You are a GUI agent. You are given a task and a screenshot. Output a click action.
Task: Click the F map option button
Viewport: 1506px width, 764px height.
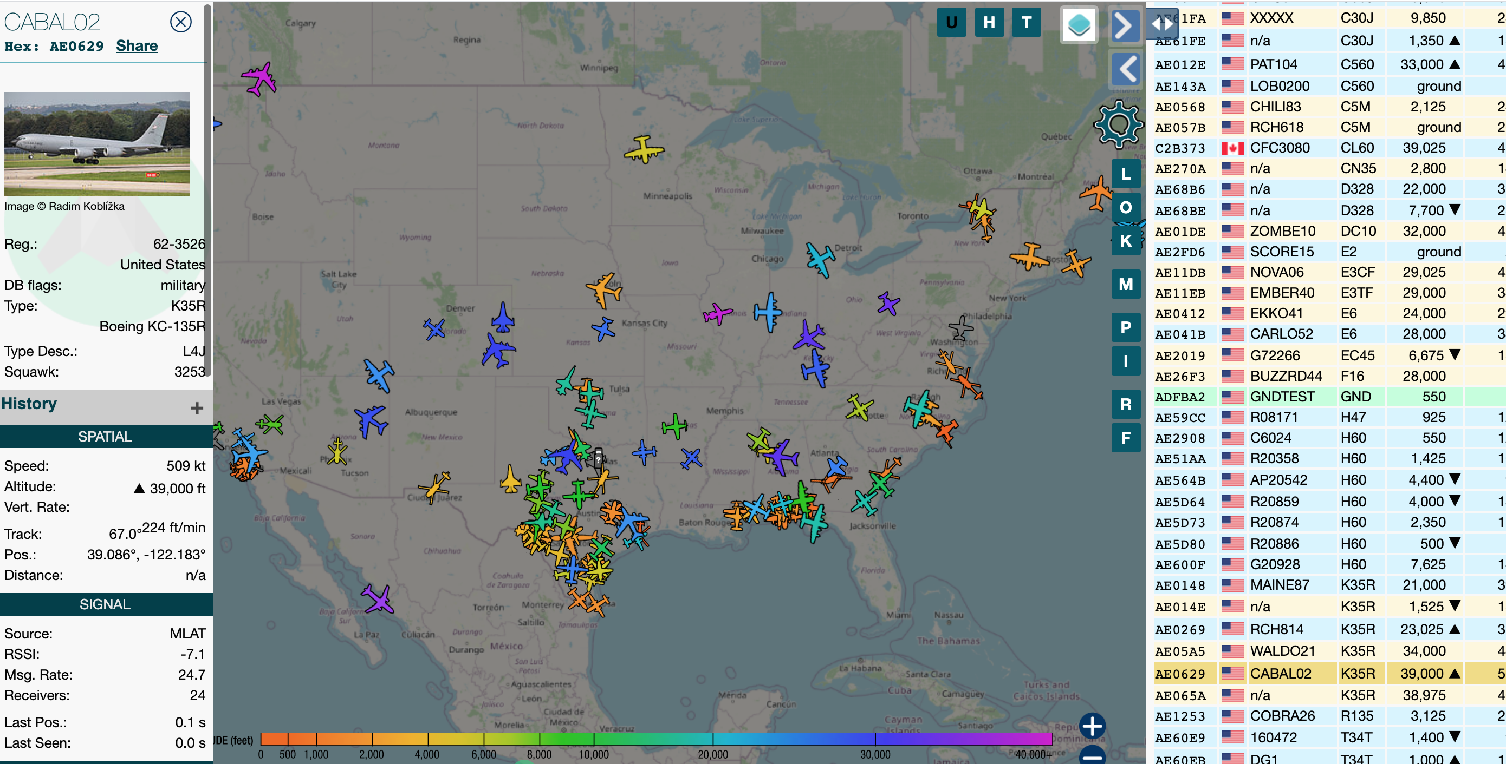tap(1125, 438)
